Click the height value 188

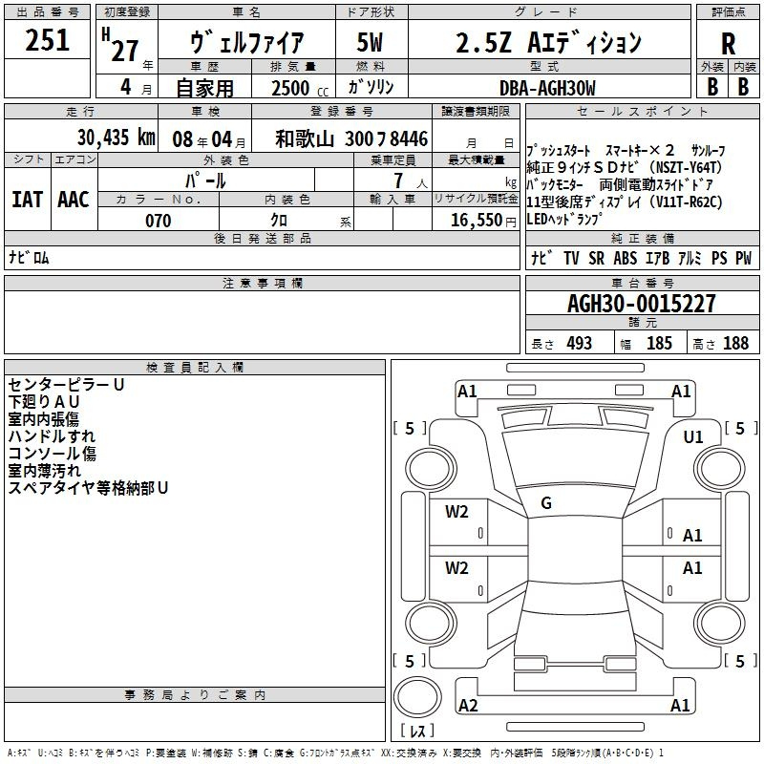click(735, 343)
